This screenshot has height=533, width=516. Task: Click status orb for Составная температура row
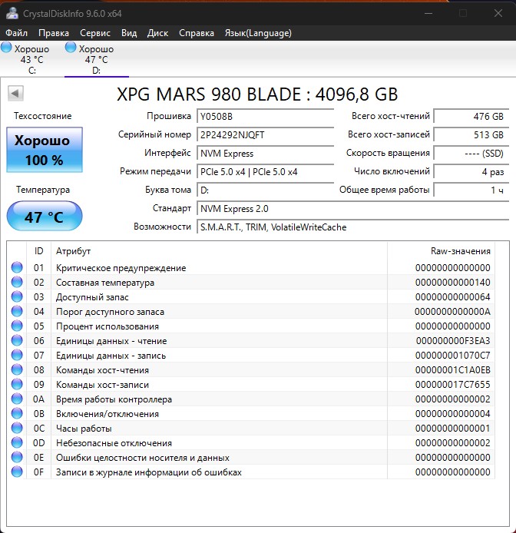(17, 283)
